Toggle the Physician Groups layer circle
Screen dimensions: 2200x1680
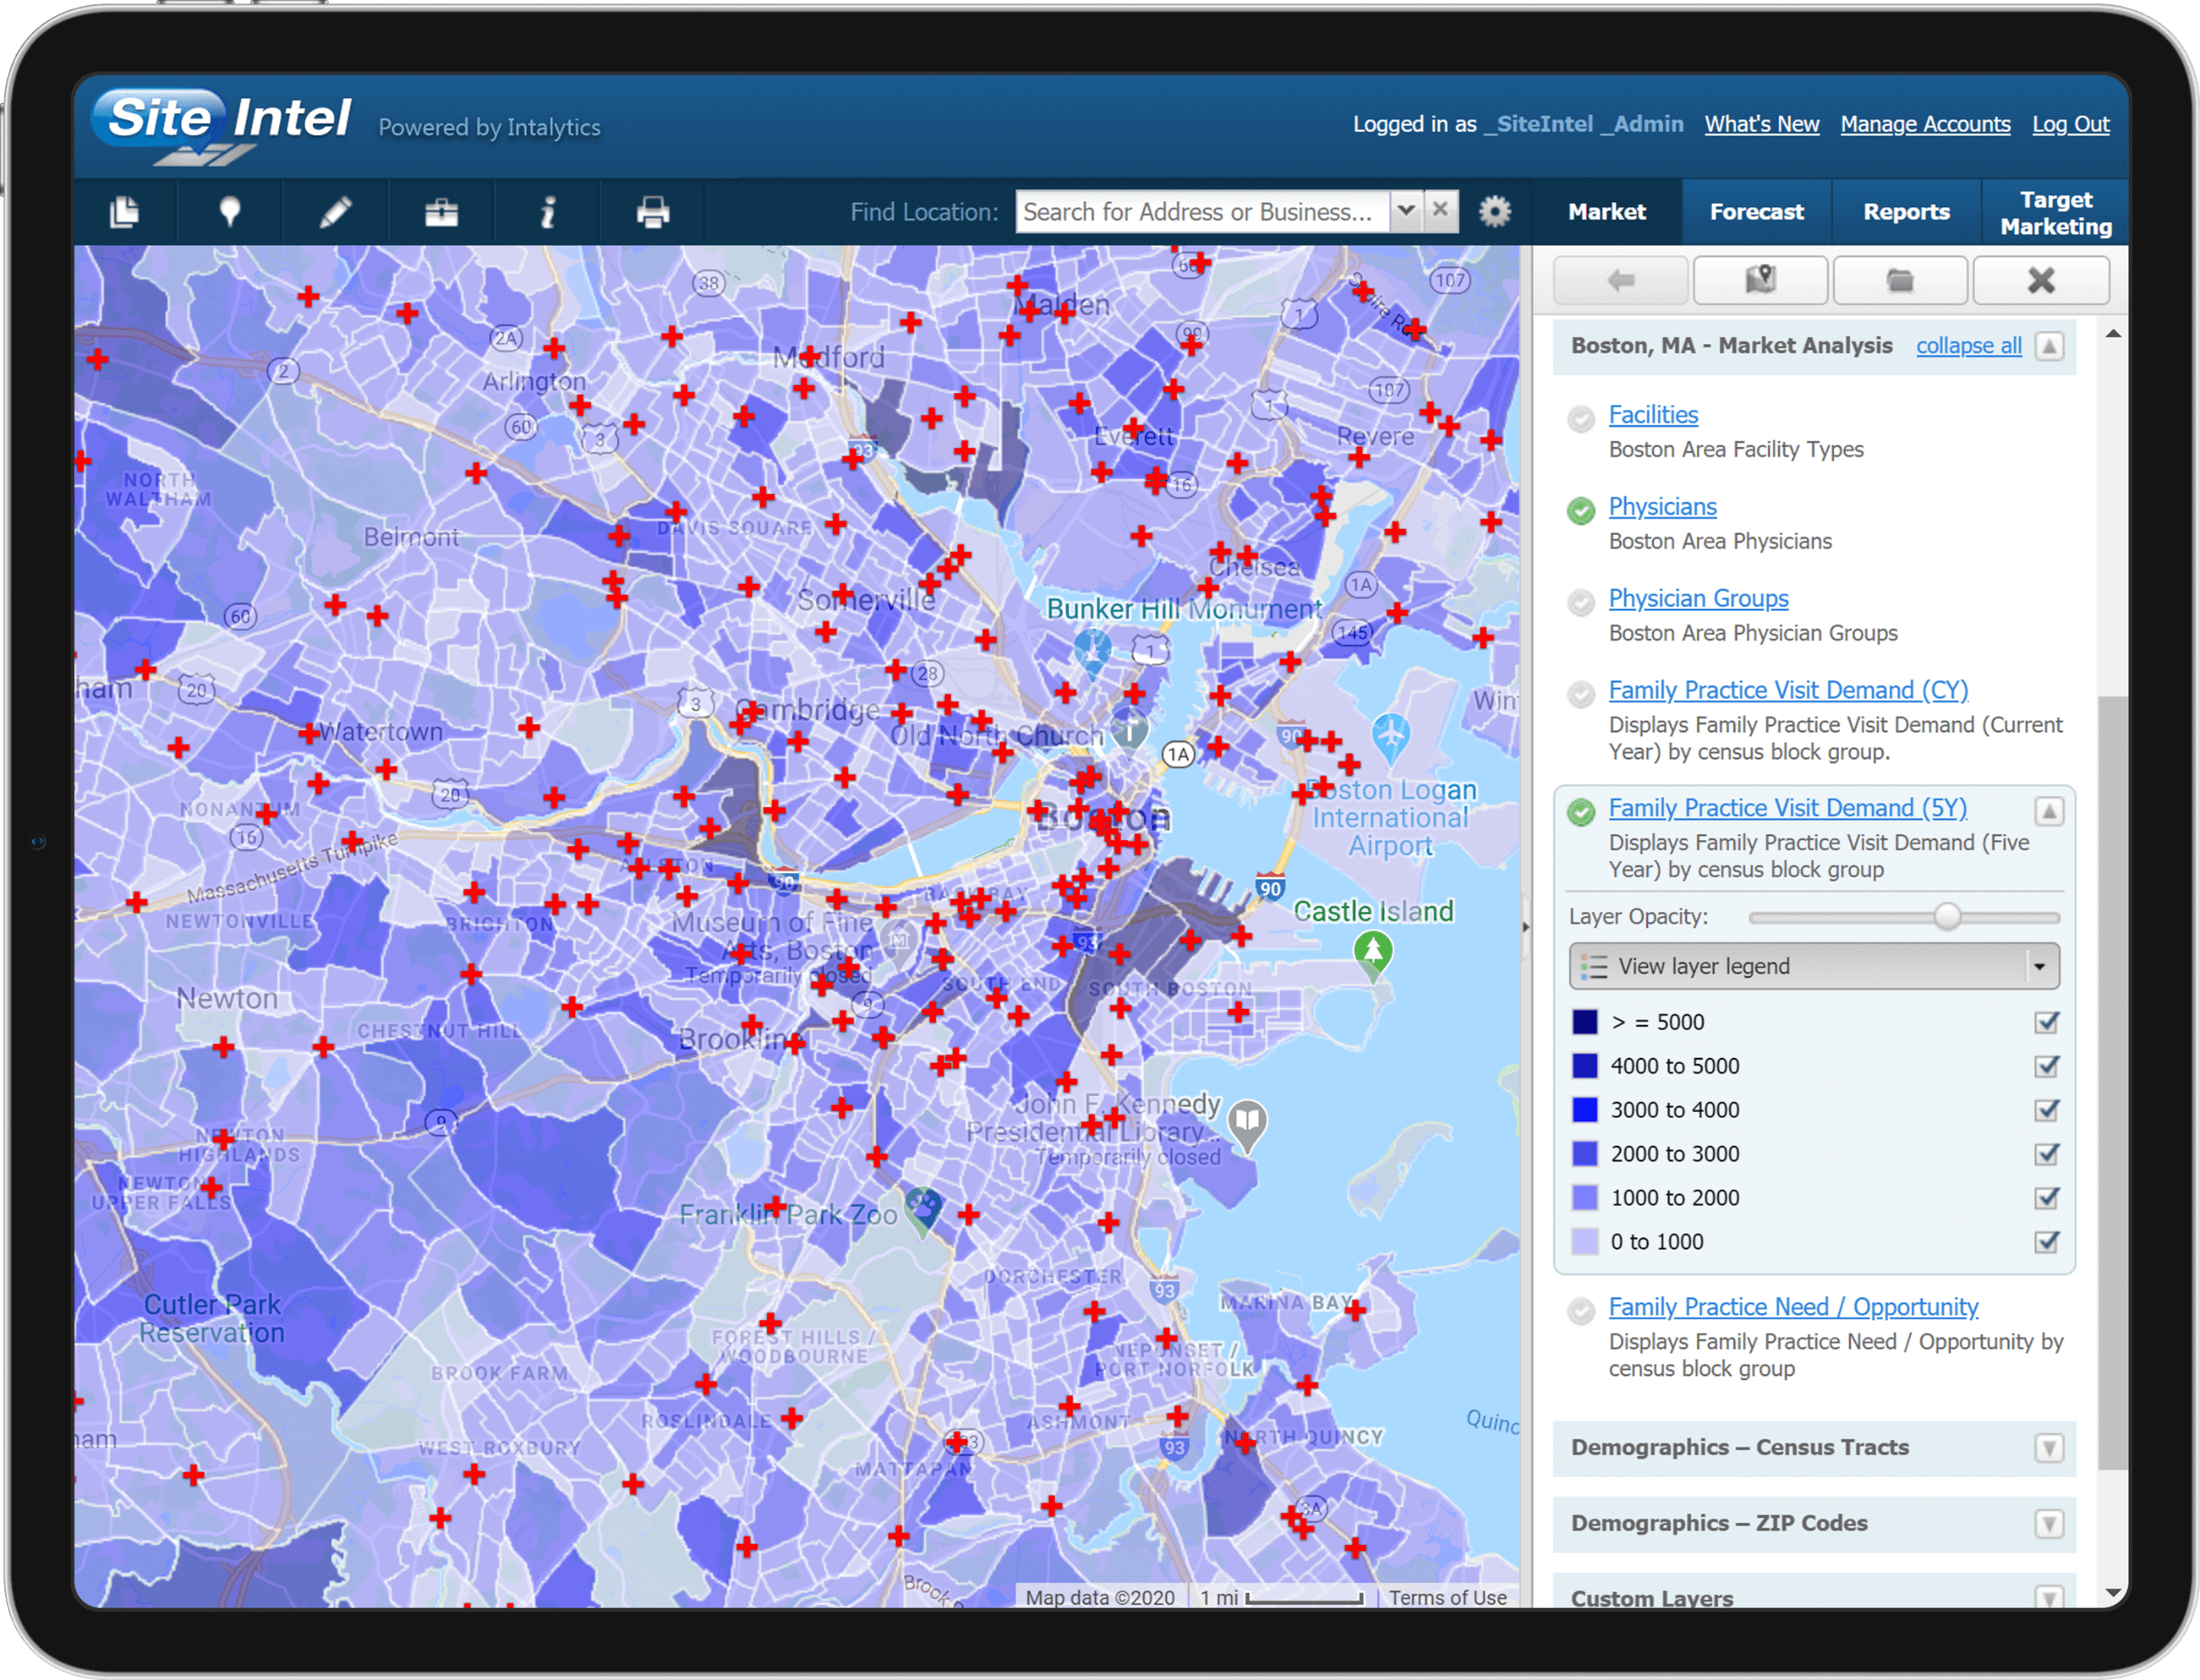(1581, 602)
